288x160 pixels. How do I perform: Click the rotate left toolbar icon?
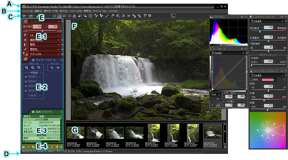pos(118,16)
